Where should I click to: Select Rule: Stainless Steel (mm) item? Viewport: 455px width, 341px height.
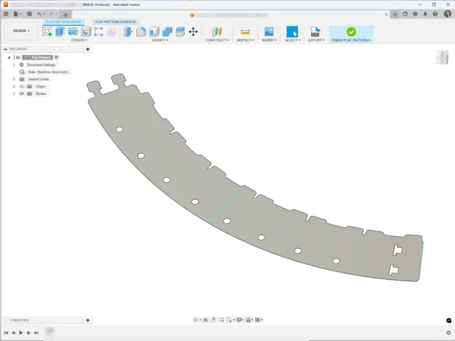(48, 72)
